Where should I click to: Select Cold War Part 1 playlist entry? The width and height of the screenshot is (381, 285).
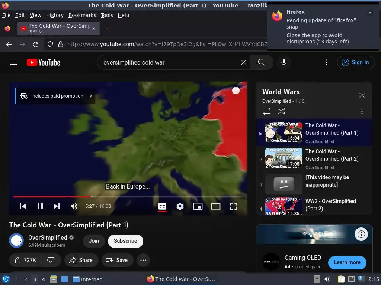point(314,133)
